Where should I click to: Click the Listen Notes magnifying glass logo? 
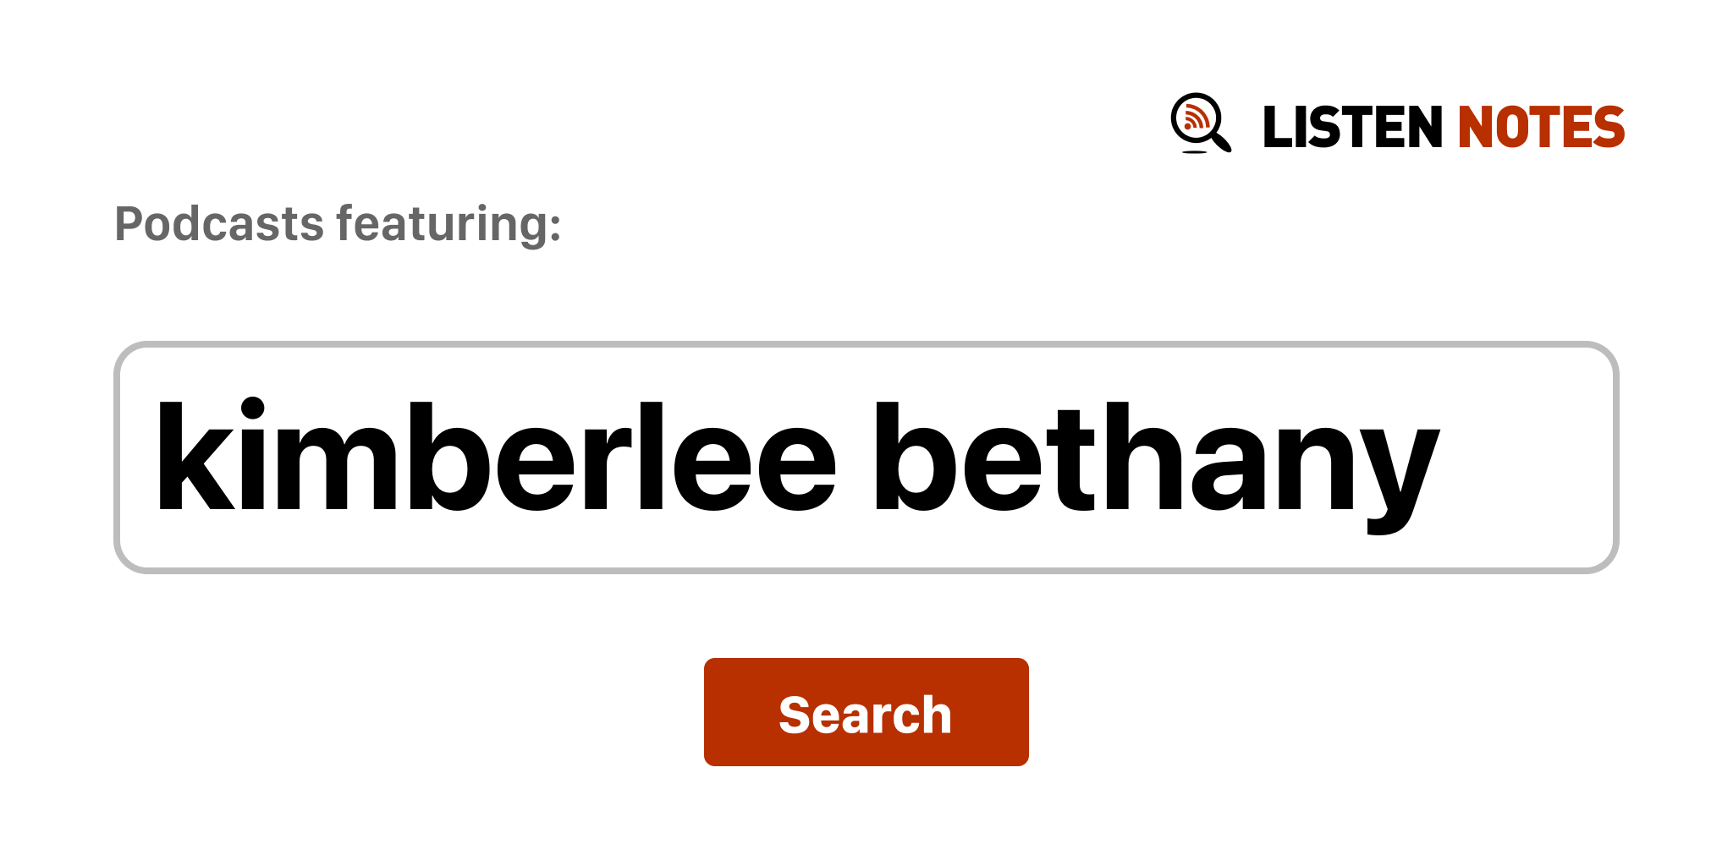coord(1200,123)
